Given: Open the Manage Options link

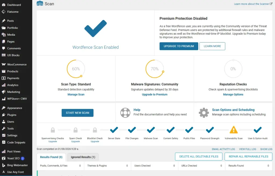Looking at the screenshot, I should tap(233, 94).
